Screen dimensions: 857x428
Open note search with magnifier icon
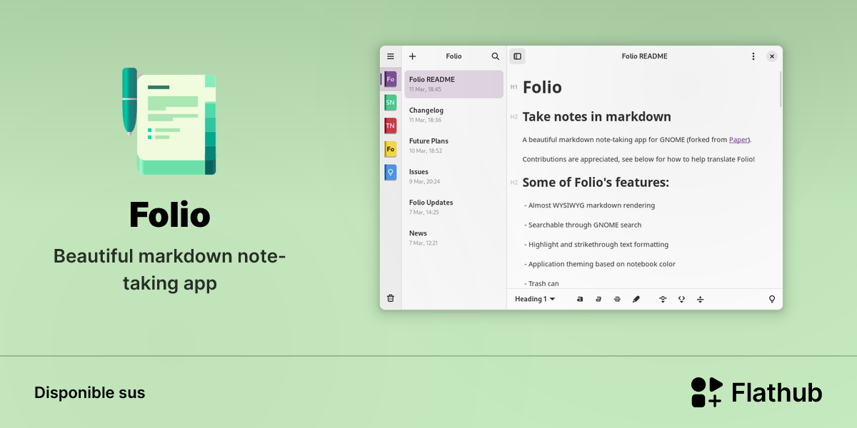click(496, 56)
